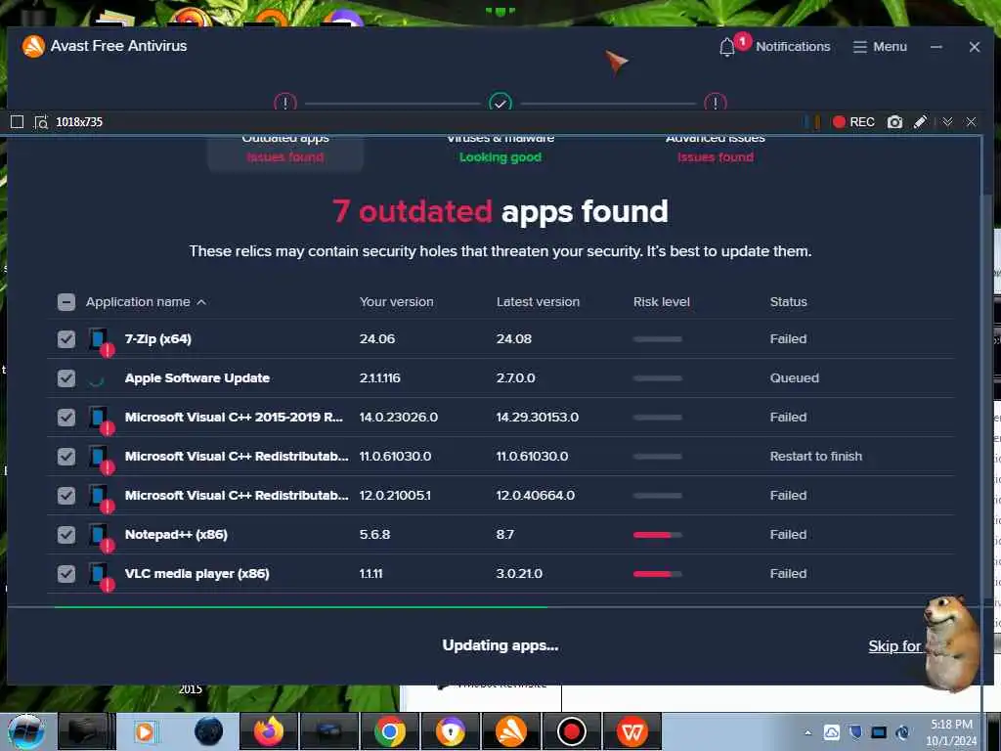Uncheck the 7-Zip (x64) checkbox
The height and width of the screenshot is (751, 1001).
(66, 339)
